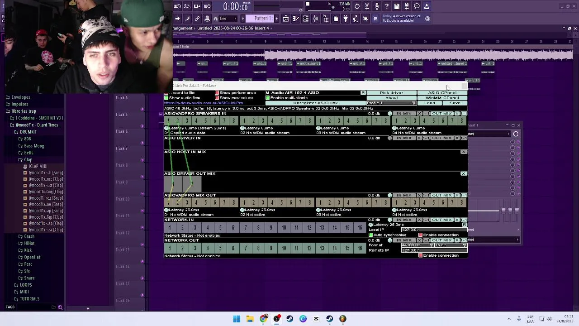
Task: Click the shopping cart icon in toolbar
Action: [x=375, y=19]
